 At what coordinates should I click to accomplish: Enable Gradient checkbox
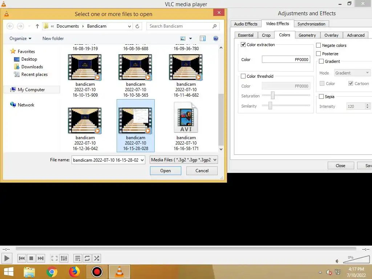pos(322,61)
